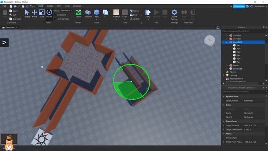
Task: Activate the Move tool
Action: point(34,13)
